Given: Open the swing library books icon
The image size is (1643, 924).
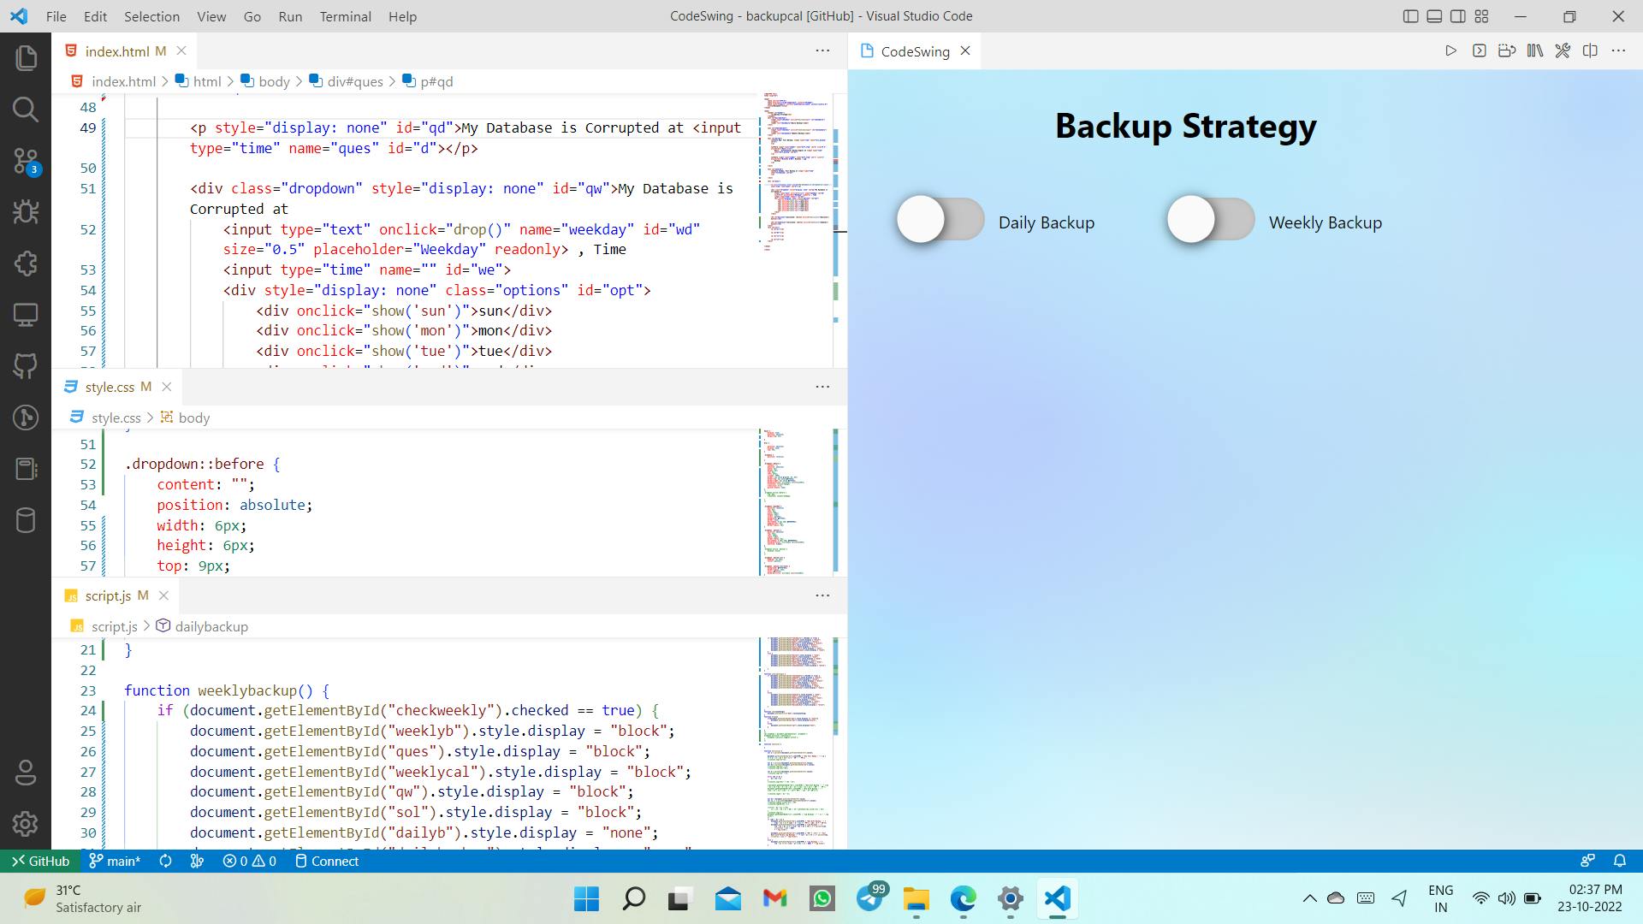Looking at the screenshot, I should pyautogui.click(x=1534, y=51).
